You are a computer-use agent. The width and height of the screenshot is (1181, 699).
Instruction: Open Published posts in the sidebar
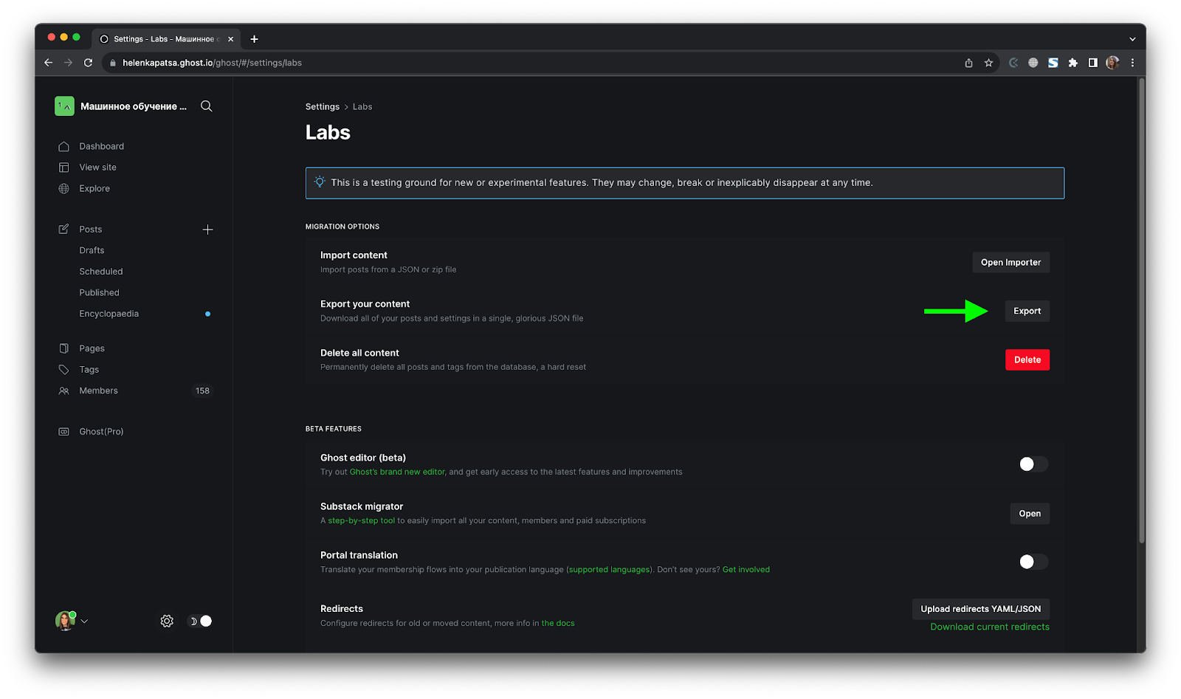(99, 293)
